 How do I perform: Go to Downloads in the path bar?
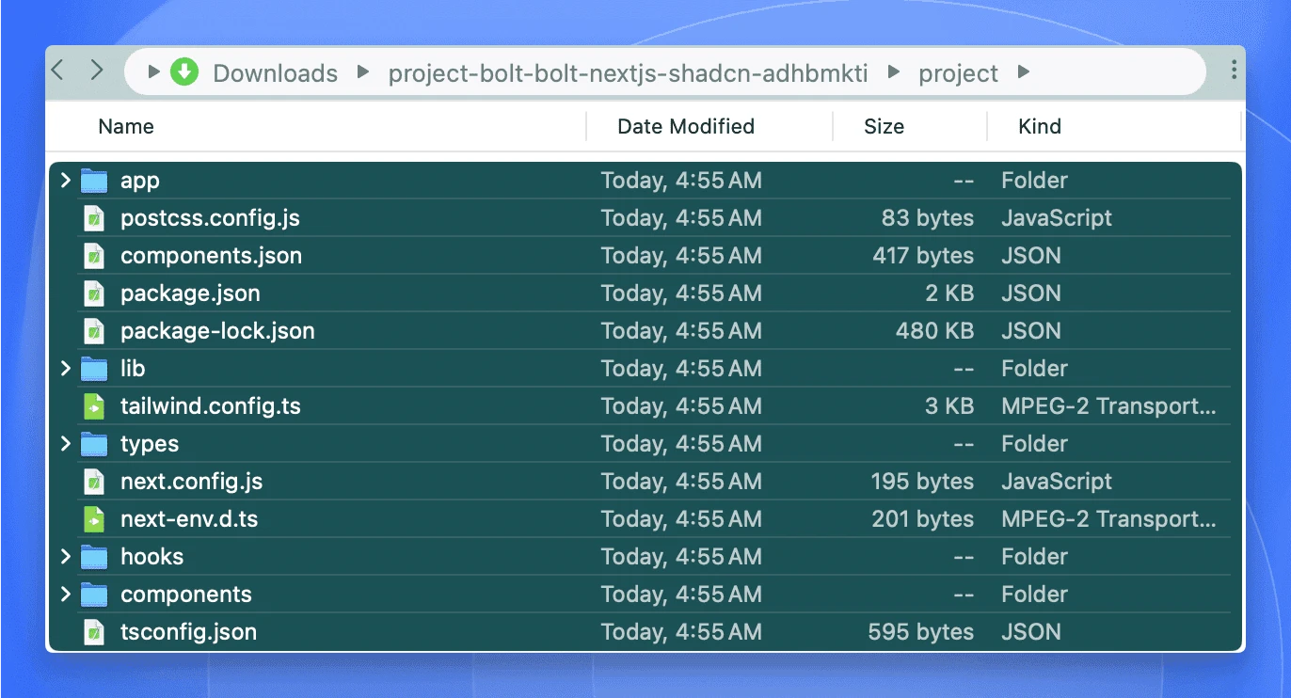275,73
